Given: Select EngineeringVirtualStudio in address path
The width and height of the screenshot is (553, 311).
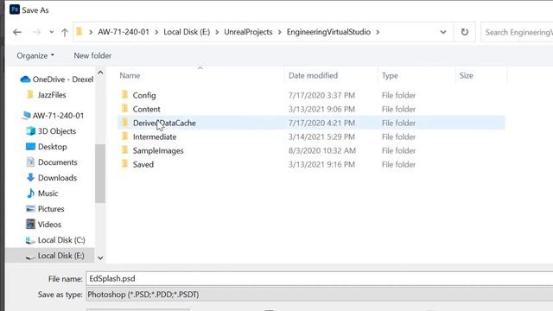Looking at the screenshot, I should point(328,32).
